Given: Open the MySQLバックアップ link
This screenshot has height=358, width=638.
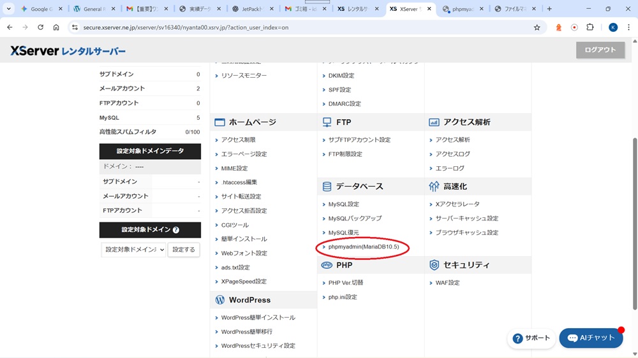Looking at the screenshot, I should (355, 218).
